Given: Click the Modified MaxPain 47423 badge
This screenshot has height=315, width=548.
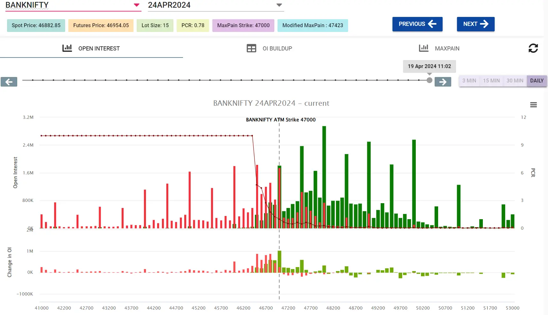Looking at the screenshot, I should pos(313,26).
